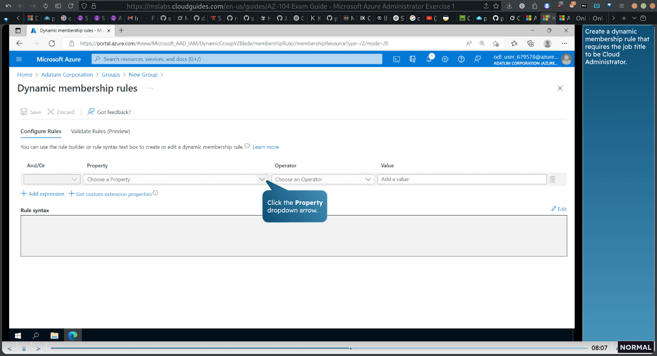Go to next guide step
This screenshot has height=356, width=657.
[38, 348]
